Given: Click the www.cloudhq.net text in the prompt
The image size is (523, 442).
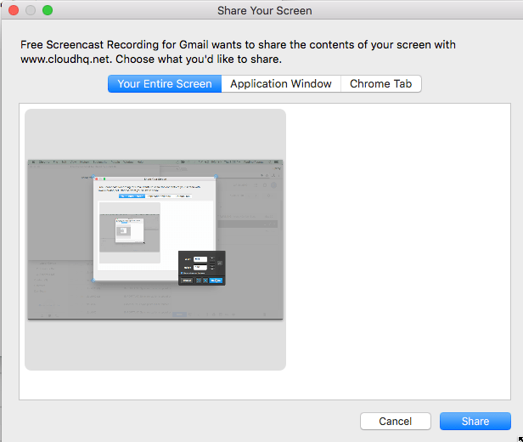Looking at the screenshot, I should [x=65, y=59].
